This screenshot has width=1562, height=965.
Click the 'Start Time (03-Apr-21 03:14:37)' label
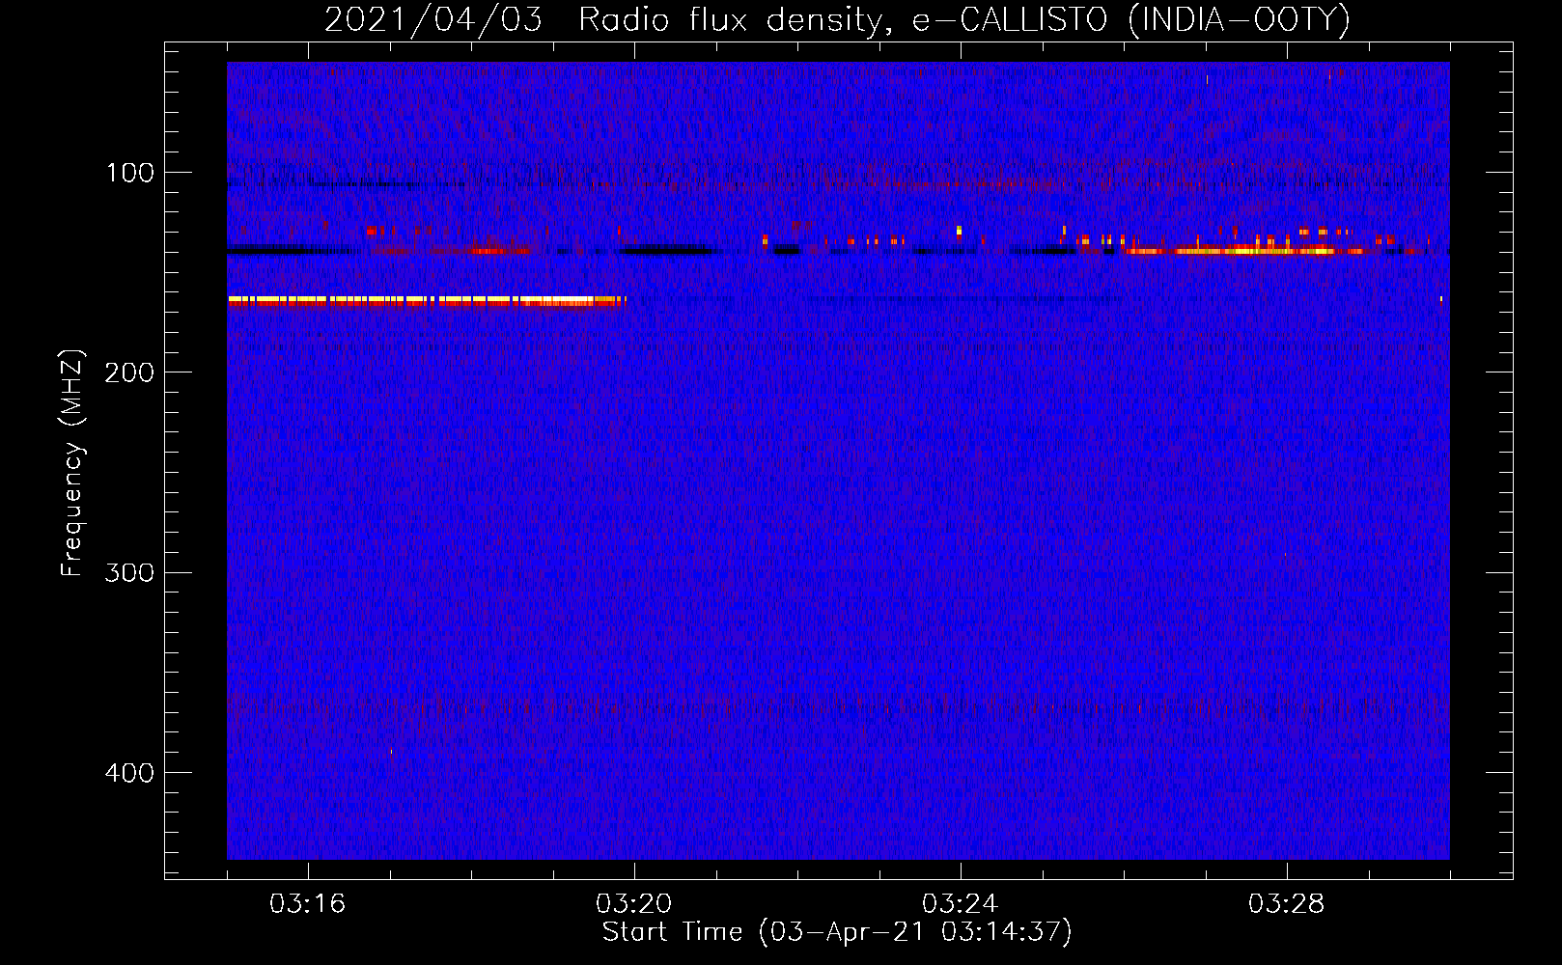coord(837,932)
